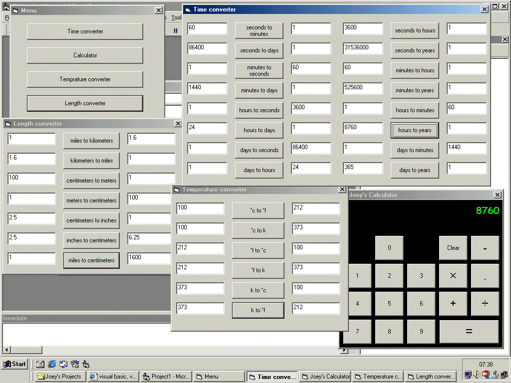Screen dimensions: 511x383
Task: Click the input field beside 'seconds to minutes'
Action: point(207,28)
